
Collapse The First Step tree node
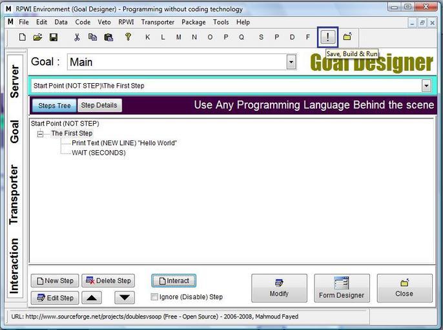[x=41, y=133]
